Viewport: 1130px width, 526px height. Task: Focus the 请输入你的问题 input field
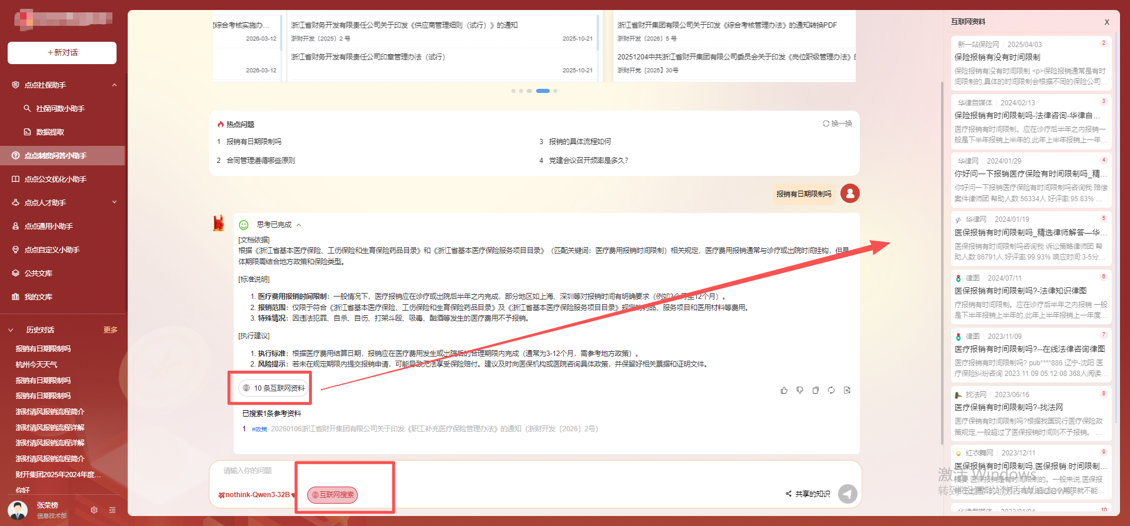click(x=500, y=471)
